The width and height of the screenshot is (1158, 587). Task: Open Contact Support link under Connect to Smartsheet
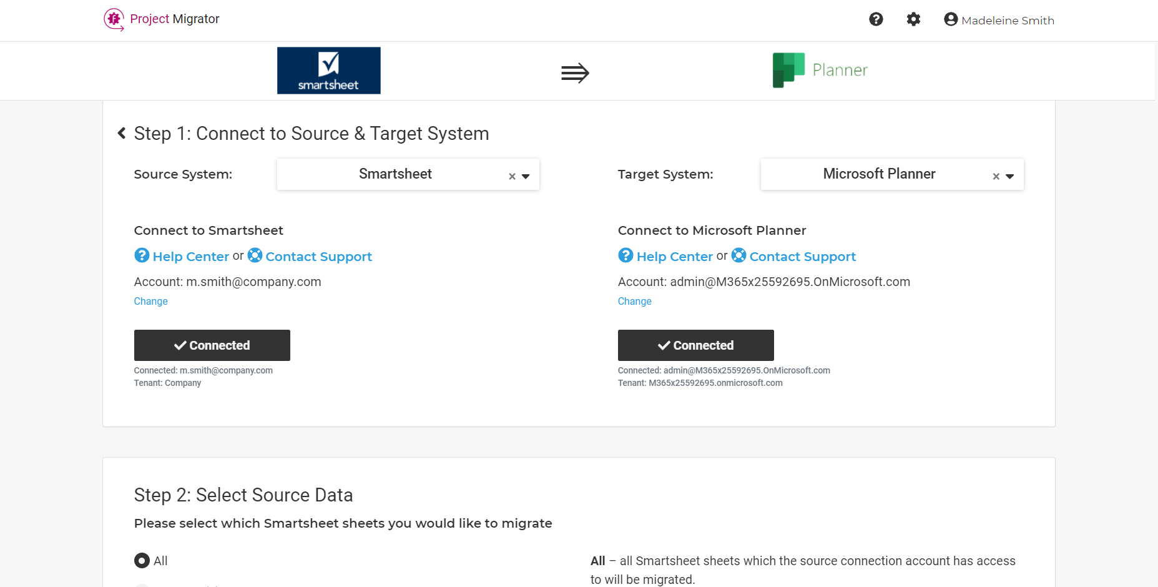click(318, 257)
